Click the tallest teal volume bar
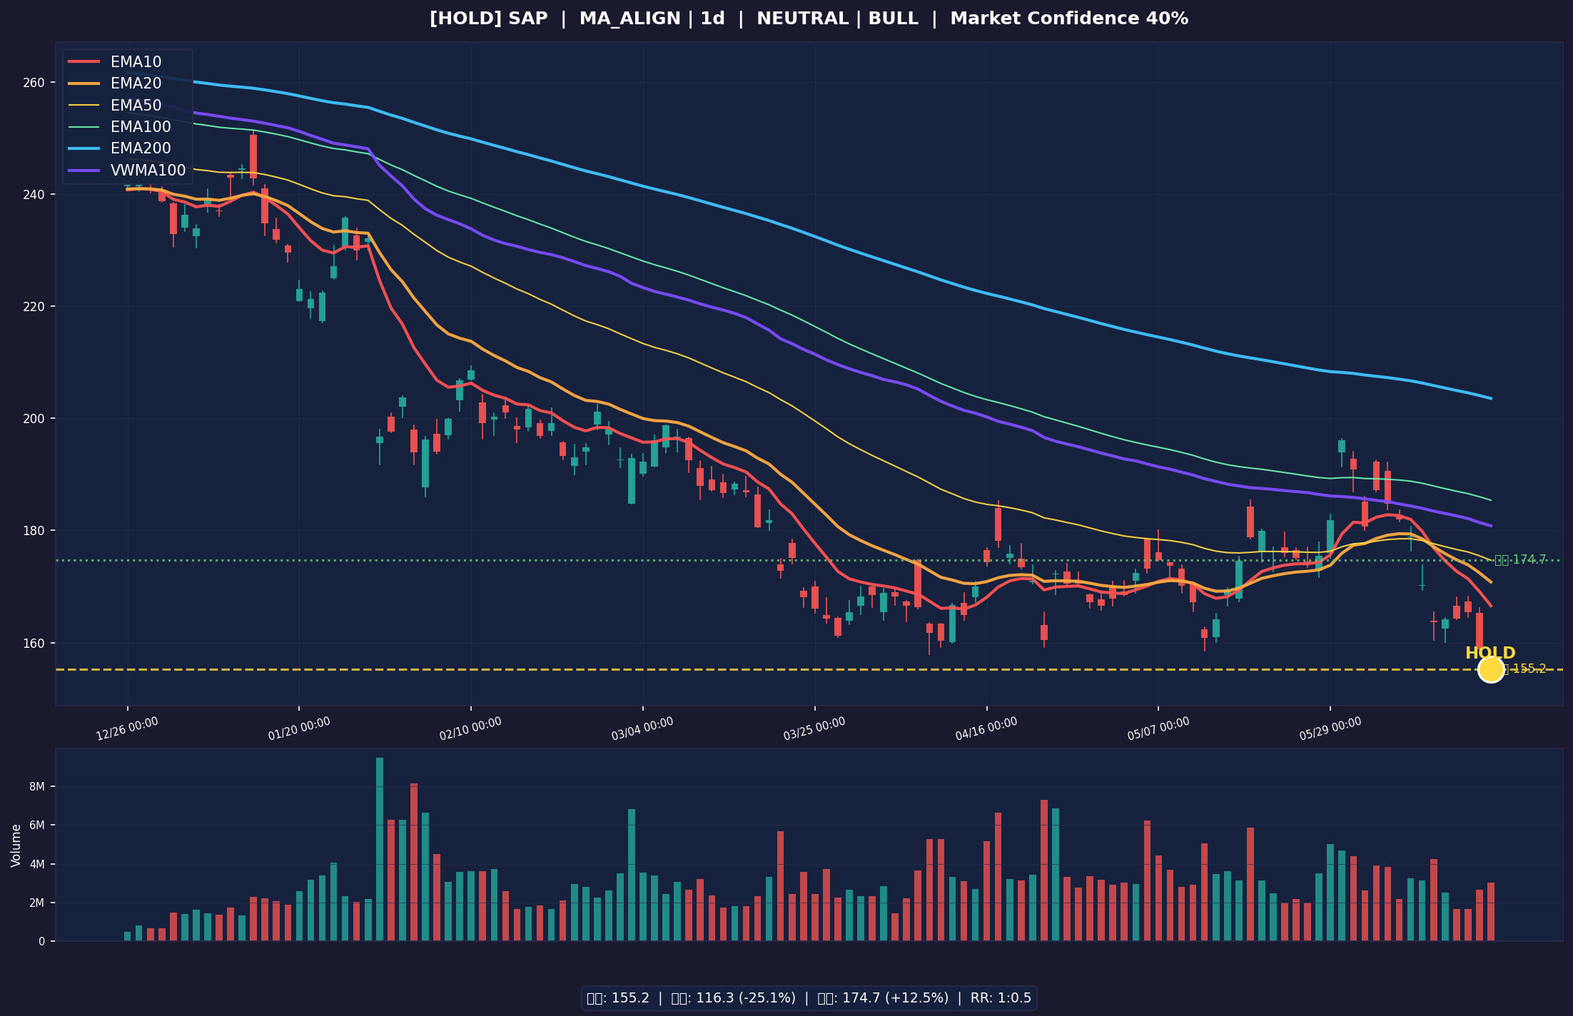 [380, 849]
